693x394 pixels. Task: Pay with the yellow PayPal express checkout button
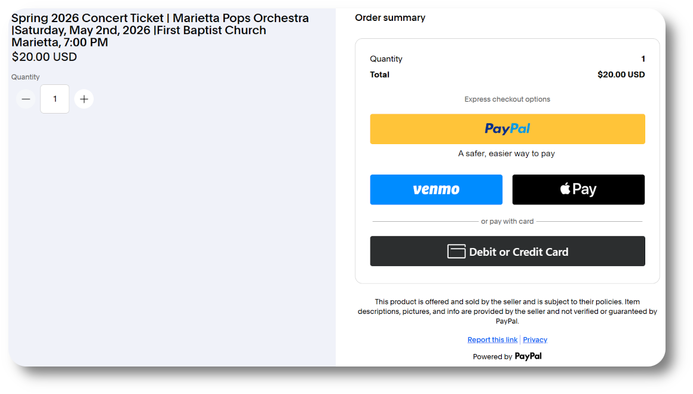507,129
